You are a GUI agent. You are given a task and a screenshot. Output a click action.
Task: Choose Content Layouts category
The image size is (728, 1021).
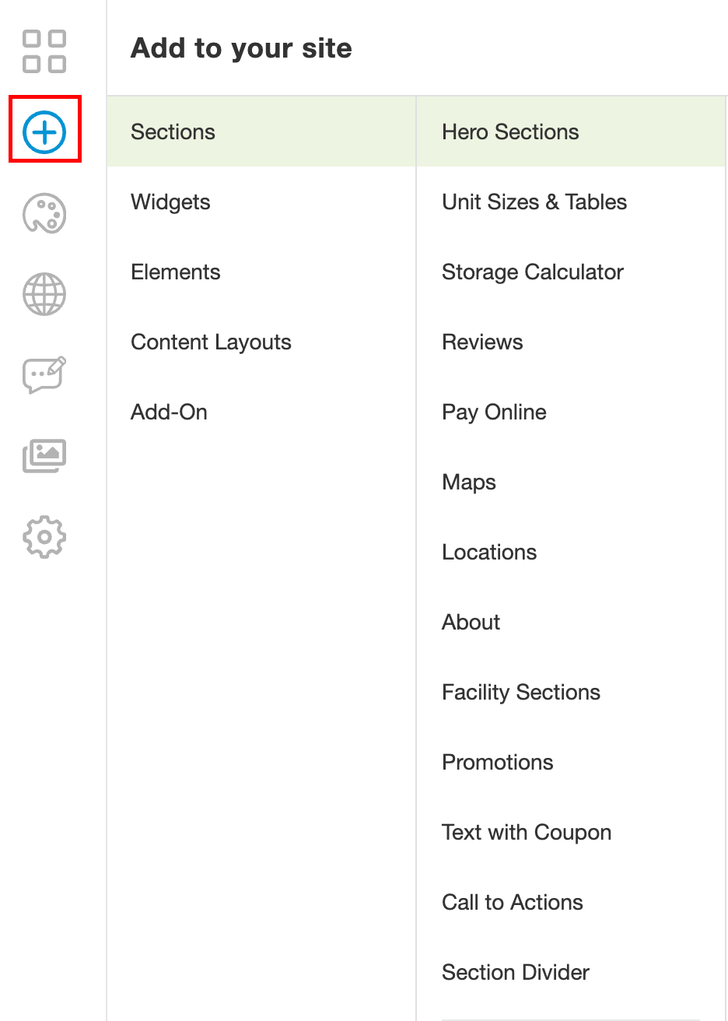click(x=211, y=342)
